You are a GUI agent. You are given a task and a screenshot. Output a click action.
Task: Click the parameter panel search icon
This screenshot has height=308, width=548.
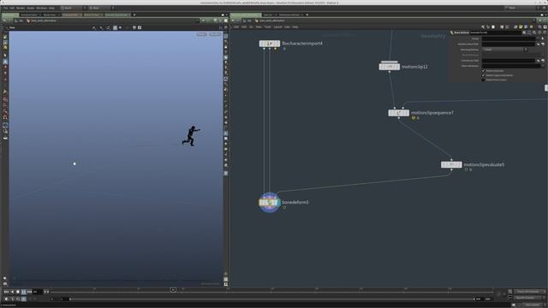pyautogui.click(x=534, y=33)
